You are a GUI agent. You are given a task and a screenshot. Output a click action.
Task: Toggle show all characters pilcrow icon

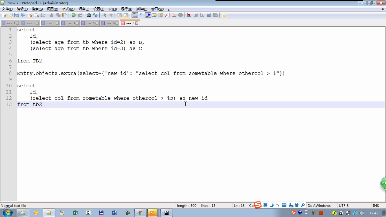click(x=141, y=15)
